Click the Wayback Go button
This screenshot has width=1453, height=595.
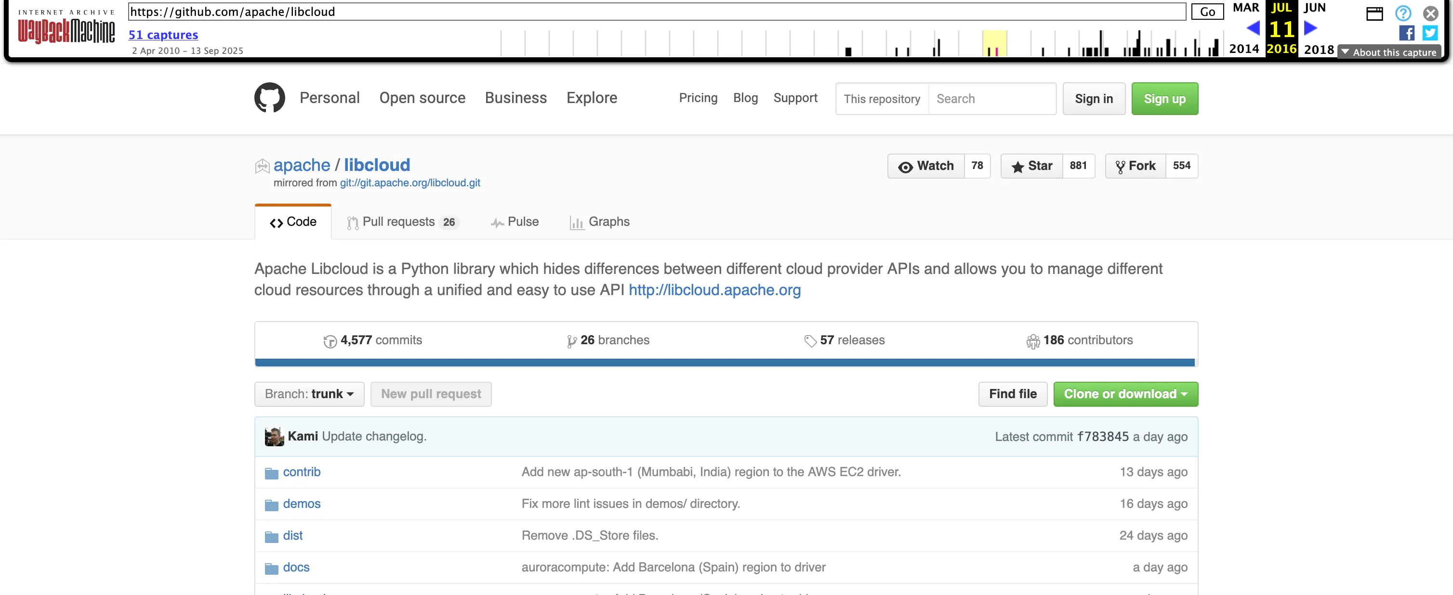(1208, 12)
